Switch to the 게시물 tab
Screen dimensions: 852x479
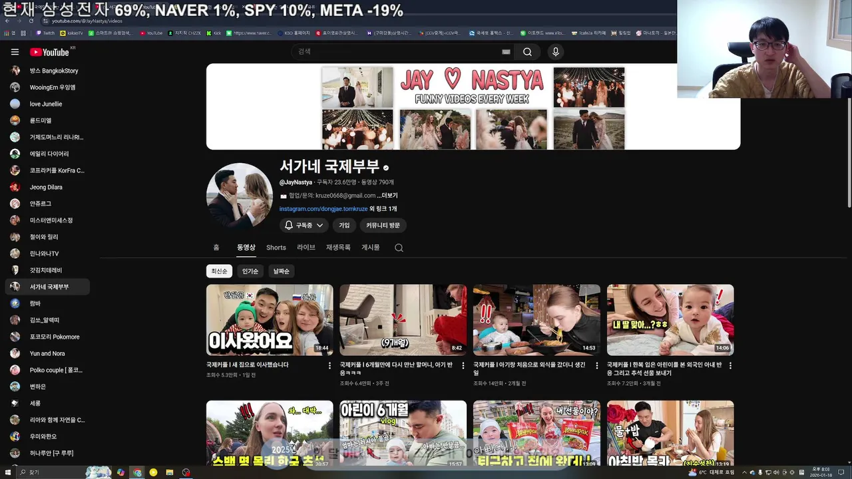tap(371, 247)
